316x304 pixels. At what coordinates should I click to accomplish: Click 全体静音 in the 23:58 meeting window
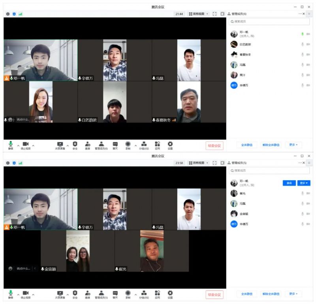[247, 294]
